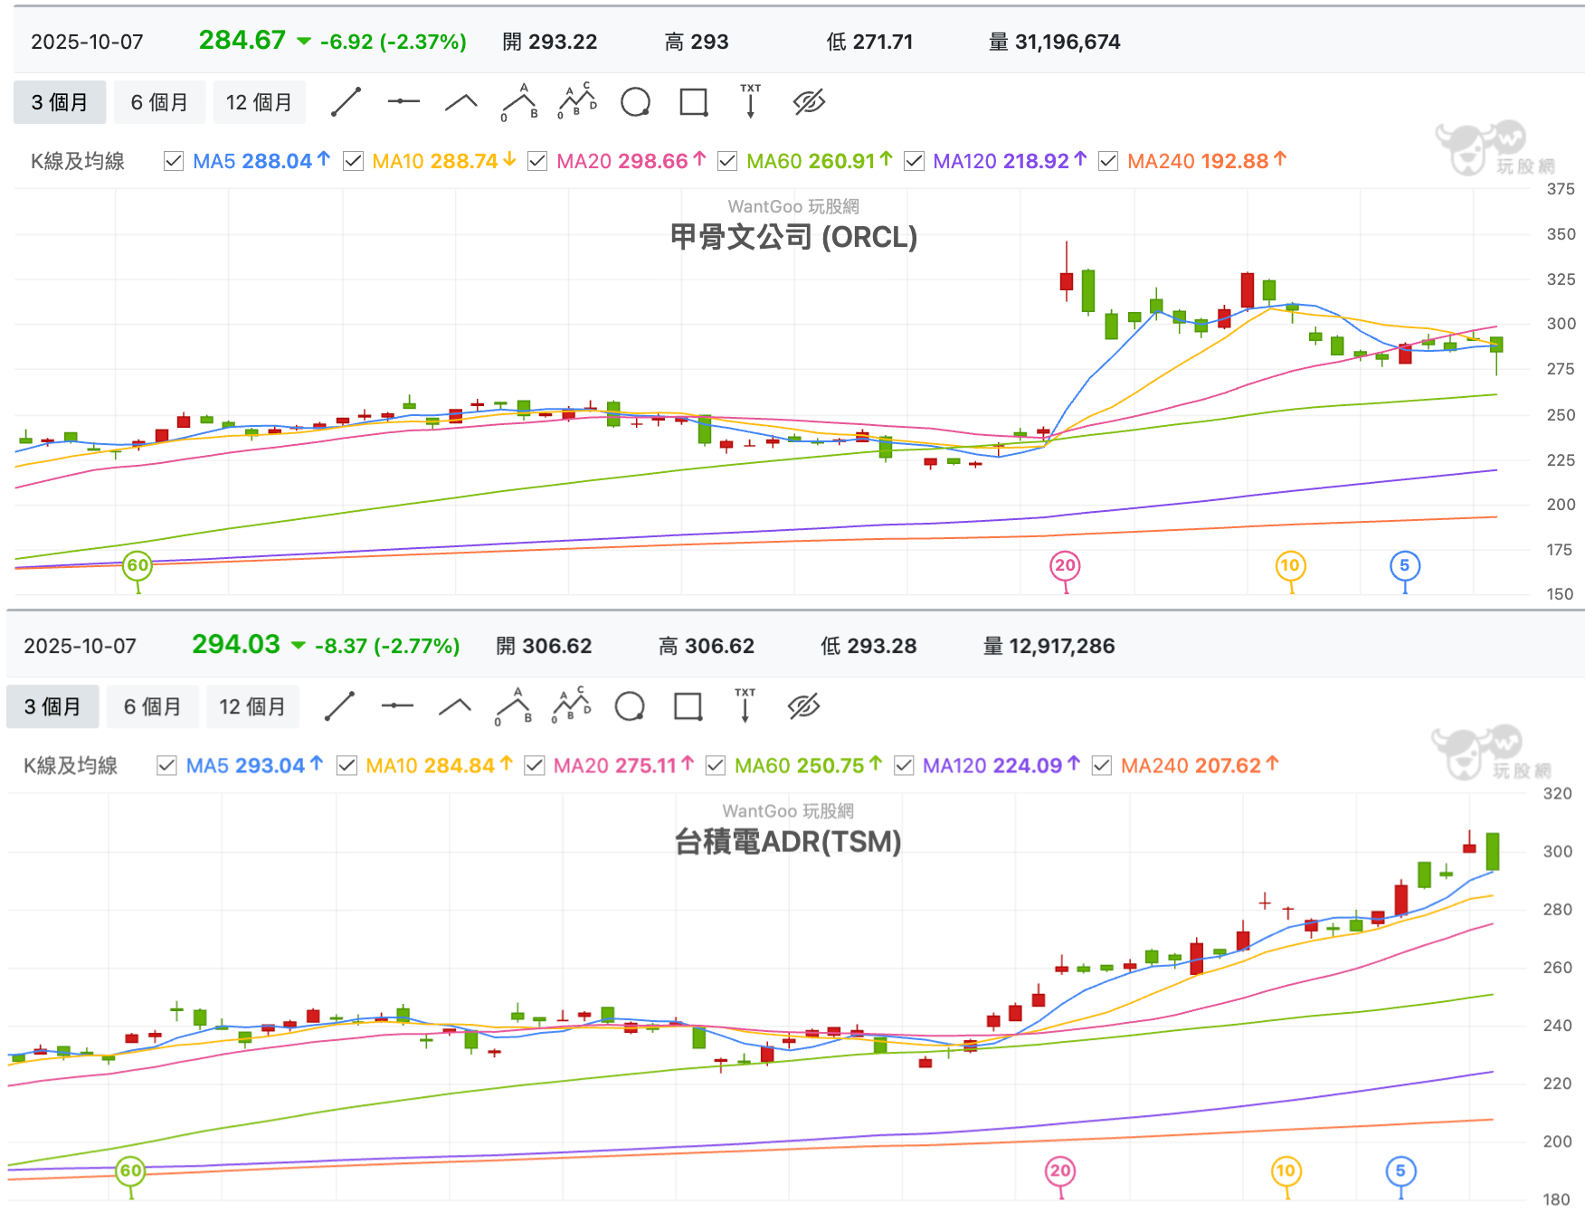The image size is (1585, 1211).
Task: Switch ORCL chart to 6 個月 range
Action: click(x=159, y=102)
